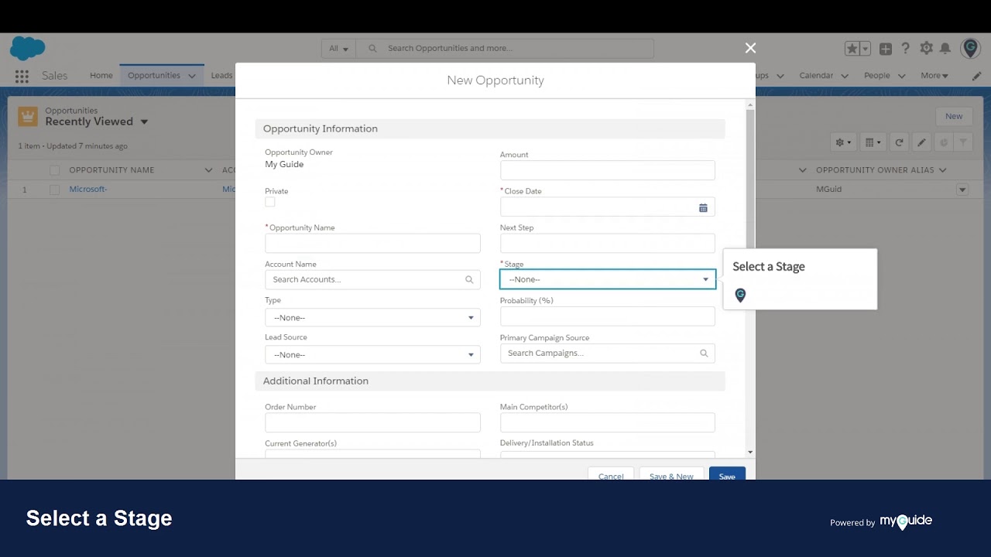Click the New button in list view
Screen dimensions: 991x557
tap(954, 117)
